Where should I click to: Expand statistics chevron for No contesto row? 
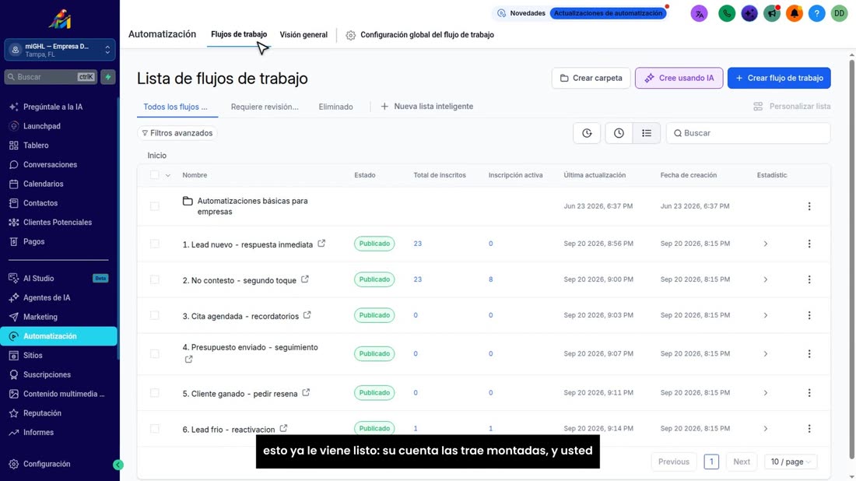pos(766,279)
